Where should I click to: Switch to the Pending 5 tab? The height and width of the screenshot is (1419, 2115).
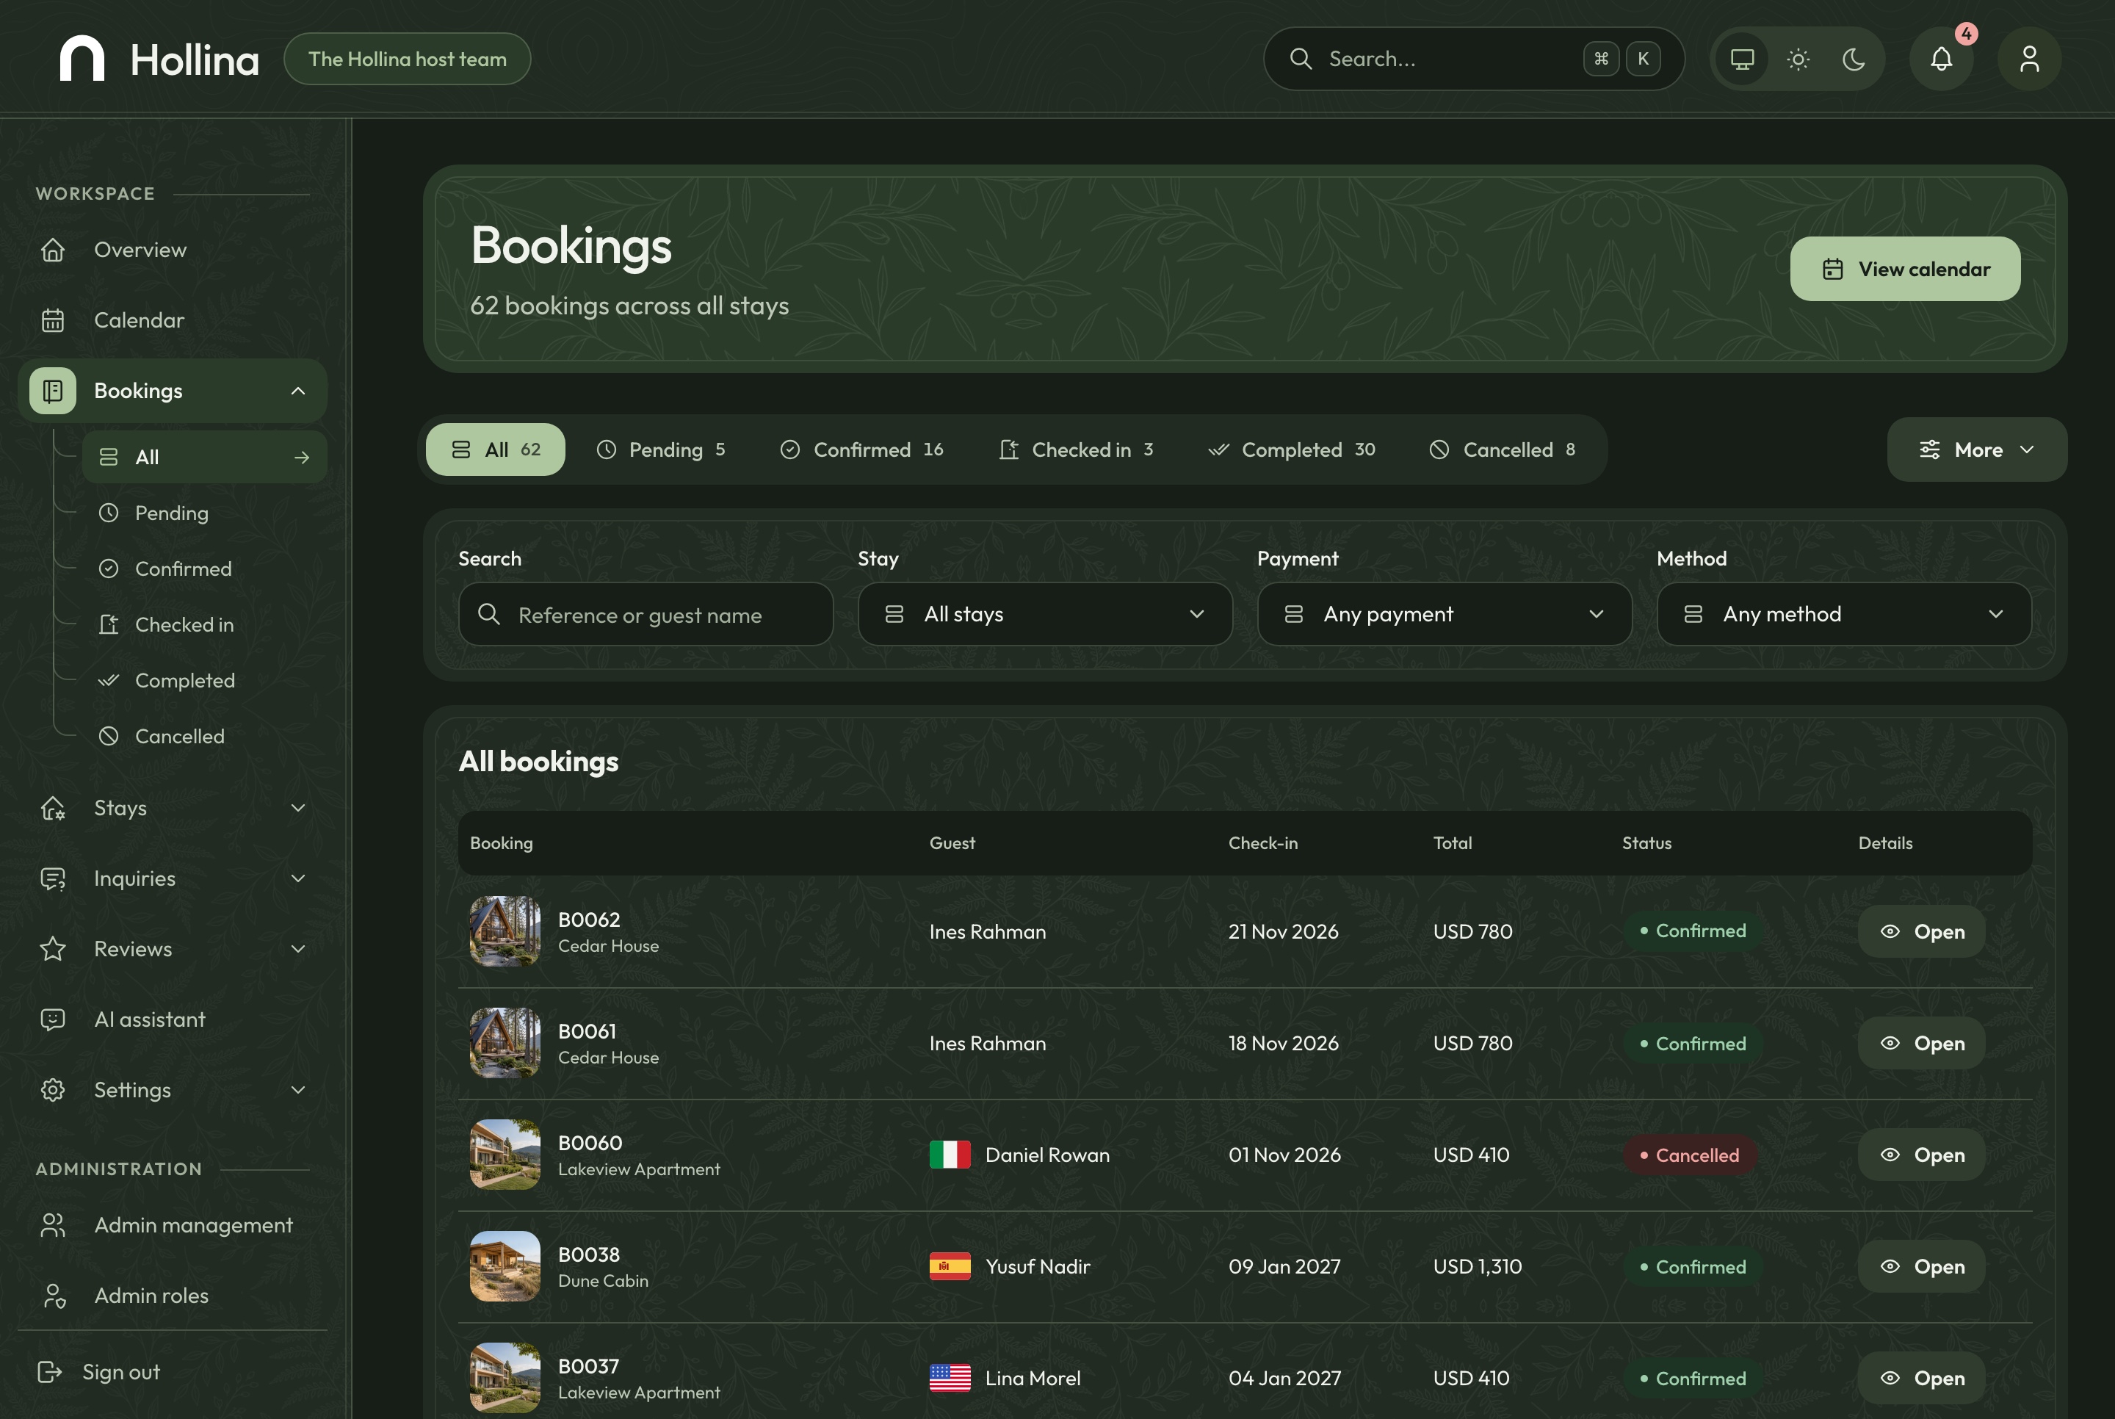[661, 449]
